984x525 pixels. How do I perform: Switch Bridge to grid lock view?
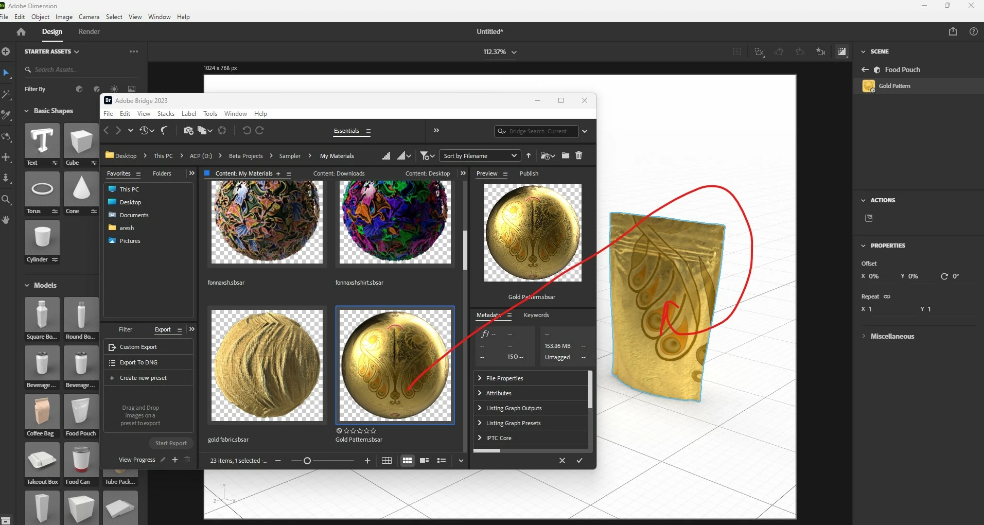click(387, 461)
